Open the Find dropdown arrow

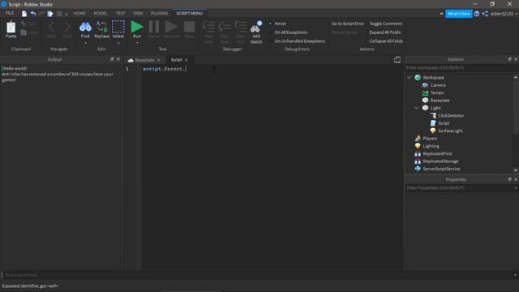(85, 43)
